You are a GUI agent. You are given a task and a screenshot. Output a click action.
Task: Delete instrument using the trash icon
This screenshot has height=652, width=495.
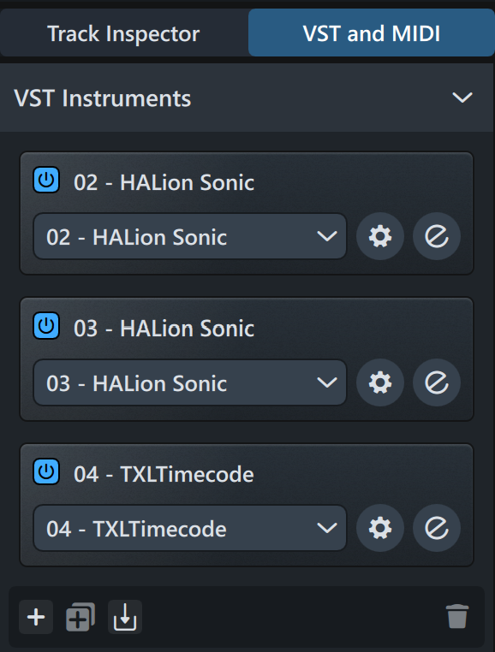(x=457, y=617)
